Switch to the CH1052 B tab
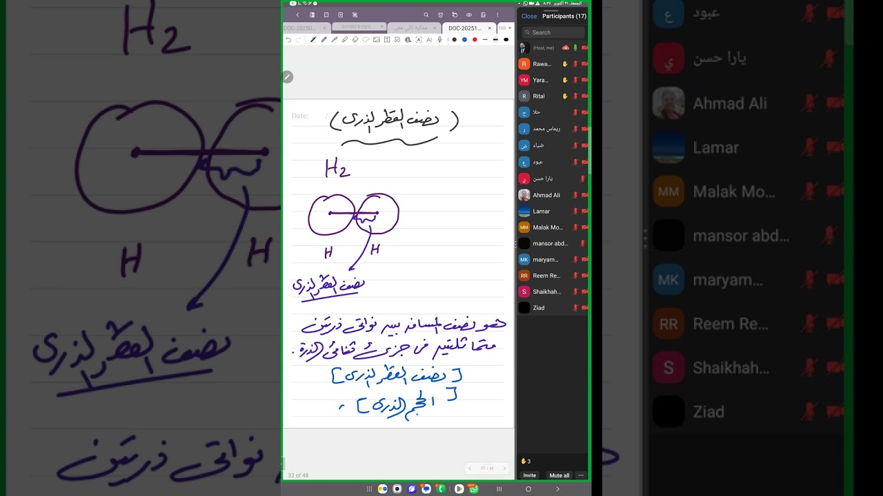The height and width of the screenshot is (496, 883). coord(359,27)
